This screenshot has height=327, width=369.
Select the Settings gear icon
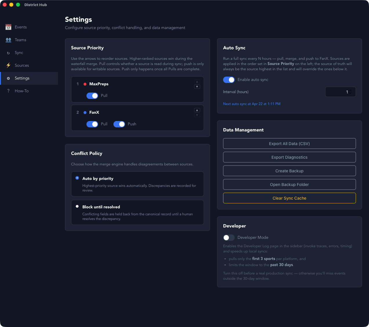click(8, 78)
